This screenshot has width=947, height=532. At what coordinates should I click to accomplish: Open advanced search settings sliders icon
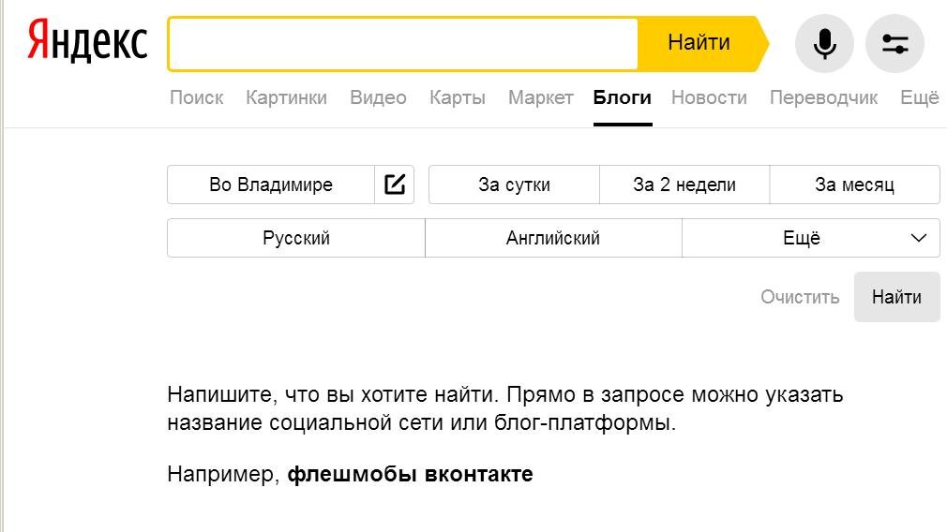[x=895, y=44]
